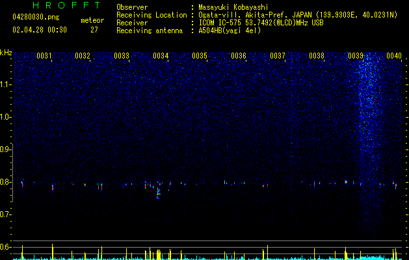The width and height of the screenshot is (409, 260).
Task: Click the ICOM IC-575 receiver text
Action: 261,23
